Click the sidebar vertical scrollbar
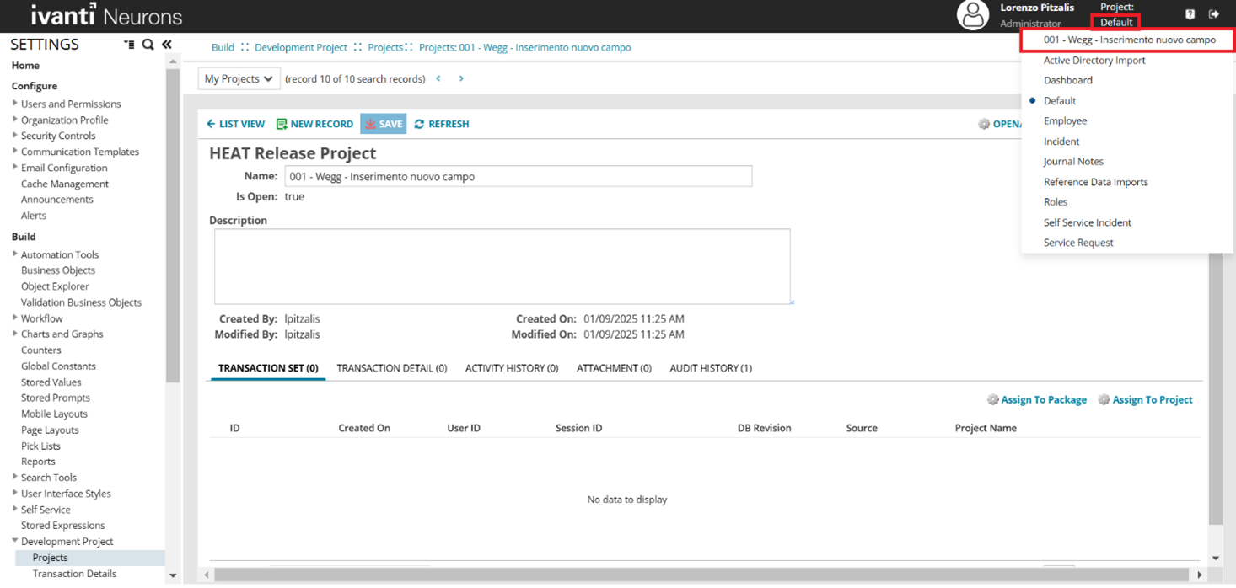Screen dimensions: 1236x588 (x=173, y=226)
